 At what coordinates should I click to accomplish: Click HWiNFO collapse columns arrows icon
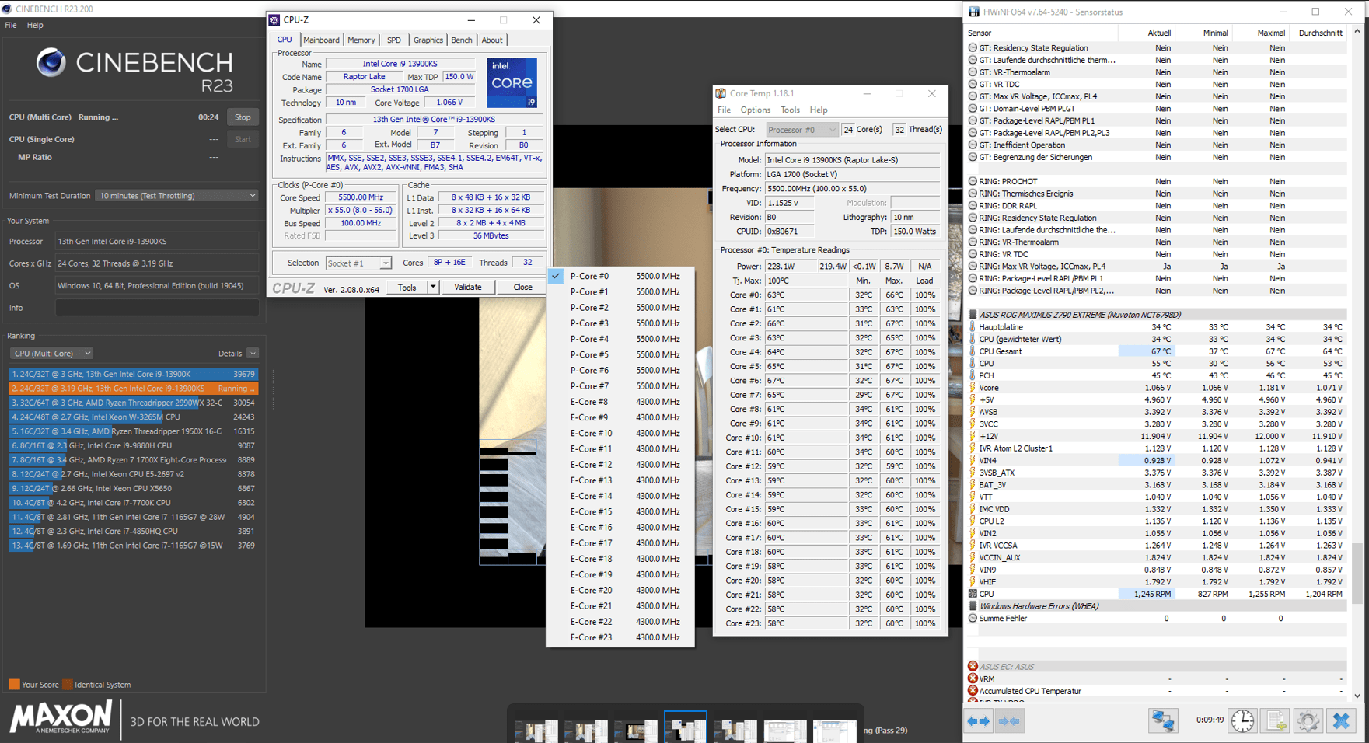point(1009,721)
